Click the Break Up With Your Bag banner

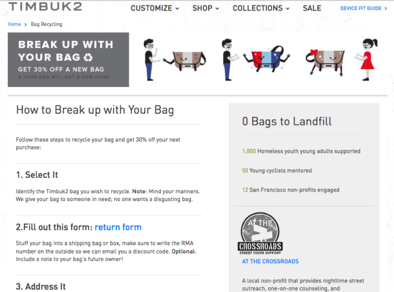(68, 59)
